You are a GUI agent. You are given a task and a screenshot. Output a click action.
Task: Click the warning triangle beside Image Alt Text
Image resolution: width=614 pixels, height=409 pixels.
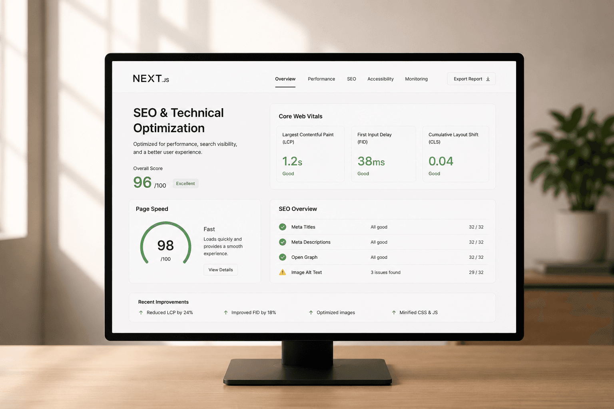tap(283, 272)
